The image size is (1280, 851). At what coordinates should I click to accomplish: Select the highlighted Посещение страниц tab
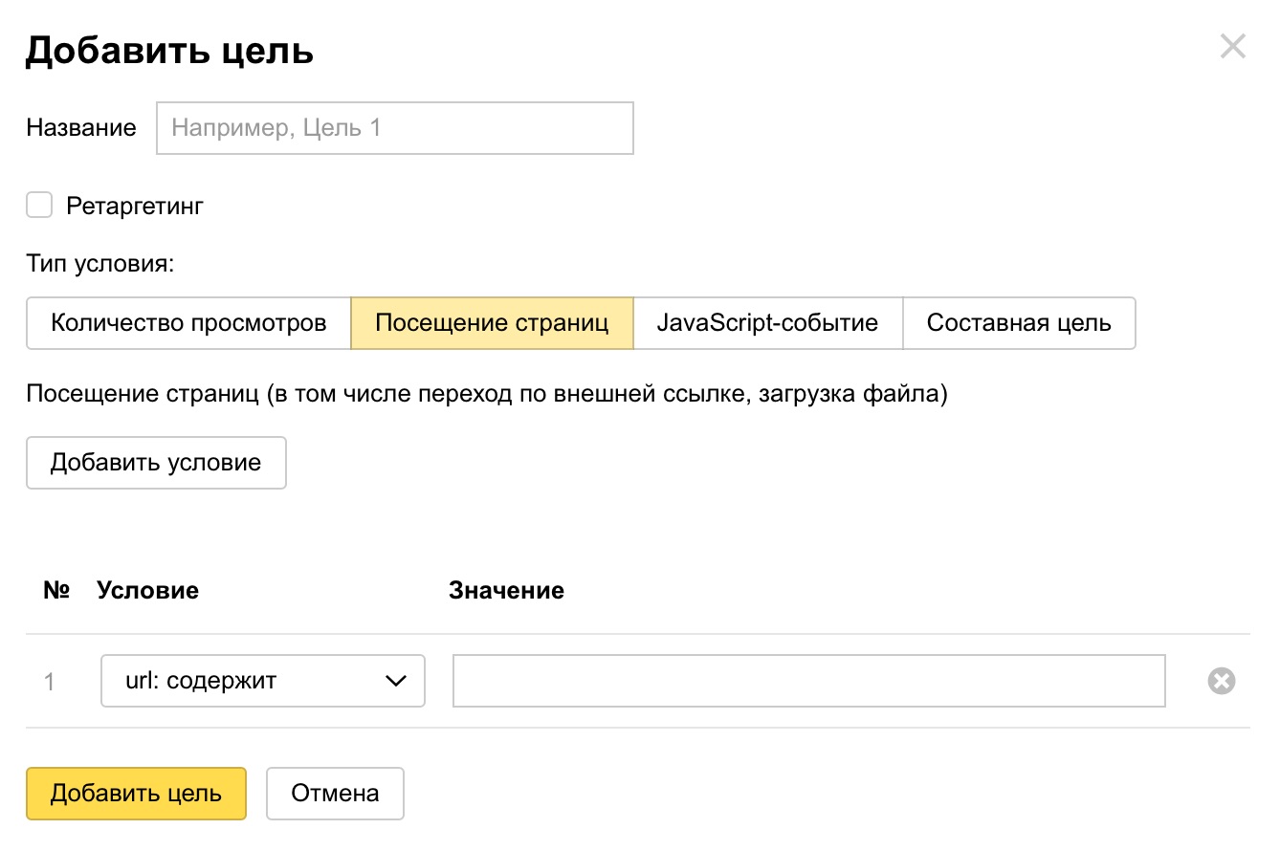(492, 323)
